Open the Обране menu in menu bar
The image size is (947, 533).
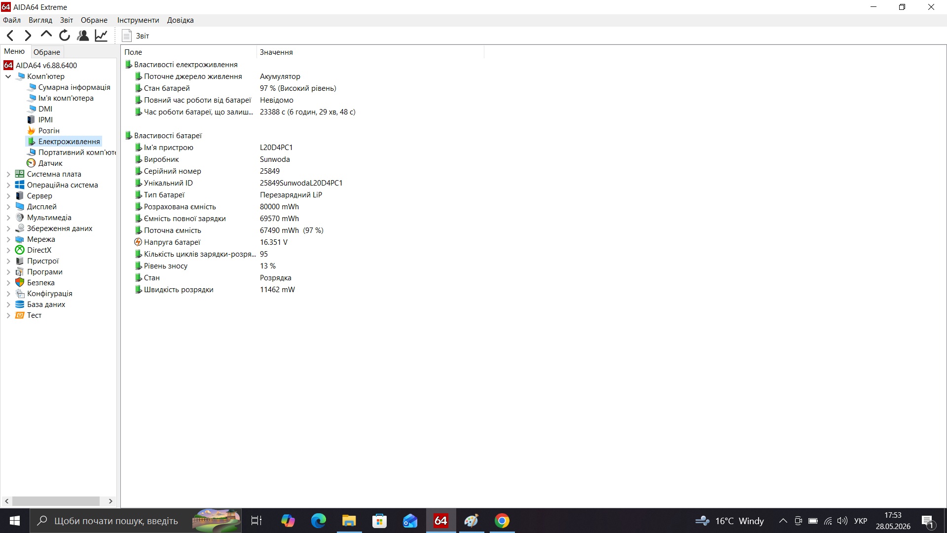(x=94, y=20)
